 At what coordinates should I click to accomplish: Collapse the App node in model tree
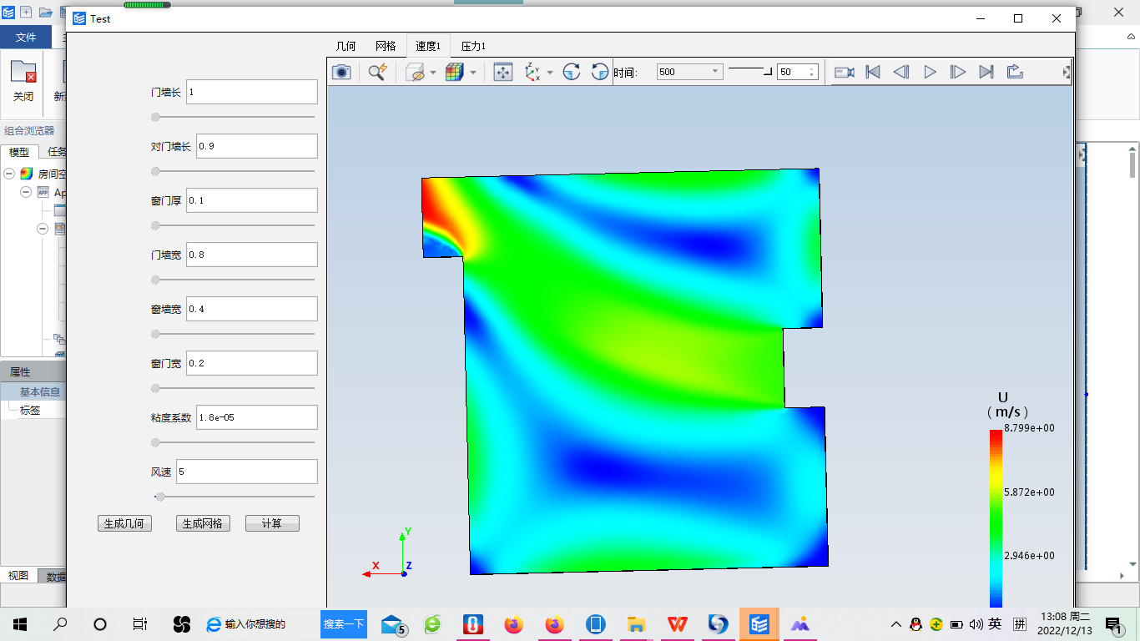pyautogui.click(x=26, y=192)
